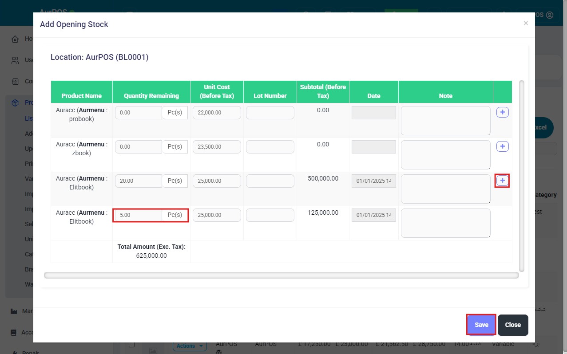This screenshot has height=354, width=567.
Task: Click the users icon in the background sidebar
Action: click(16, 60)
